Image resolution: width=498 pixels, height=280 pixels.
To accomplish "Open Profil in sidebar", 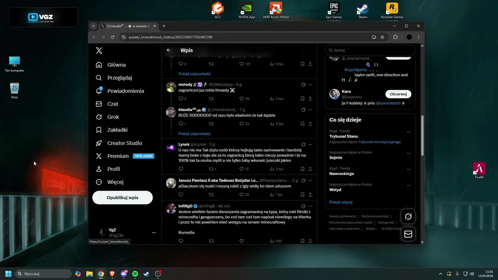I will click(108, 169).
